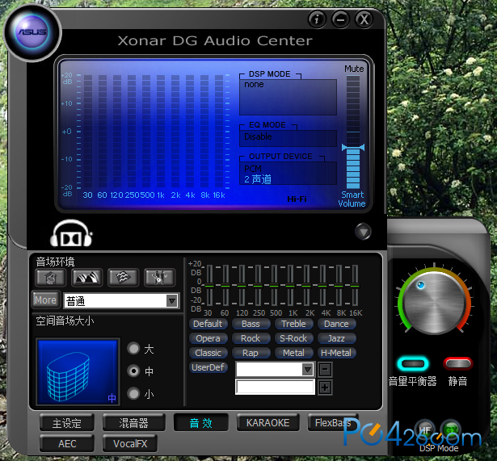This screenshot has height=461, width=497.
Task: Apply the Jazz EQ preset
Action: point(336,338)
